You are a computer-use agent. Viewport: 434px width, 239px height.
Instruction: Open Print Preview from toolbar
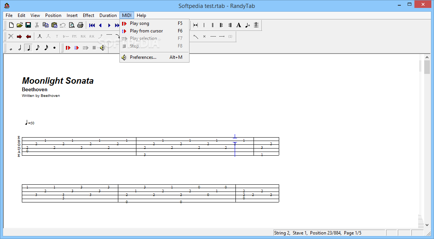(x=72, y=25)
